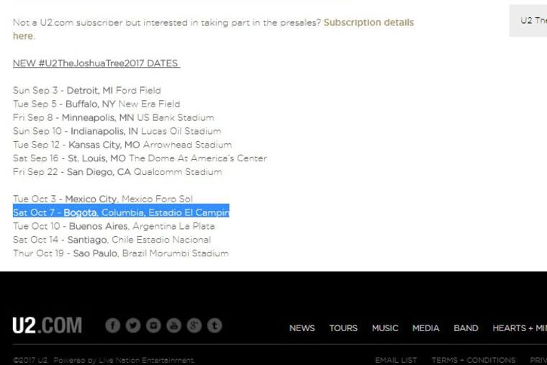The height and width of the screenshot is (365, 547).
Task: Open the Twitter social icon
Action: (132, 325)
